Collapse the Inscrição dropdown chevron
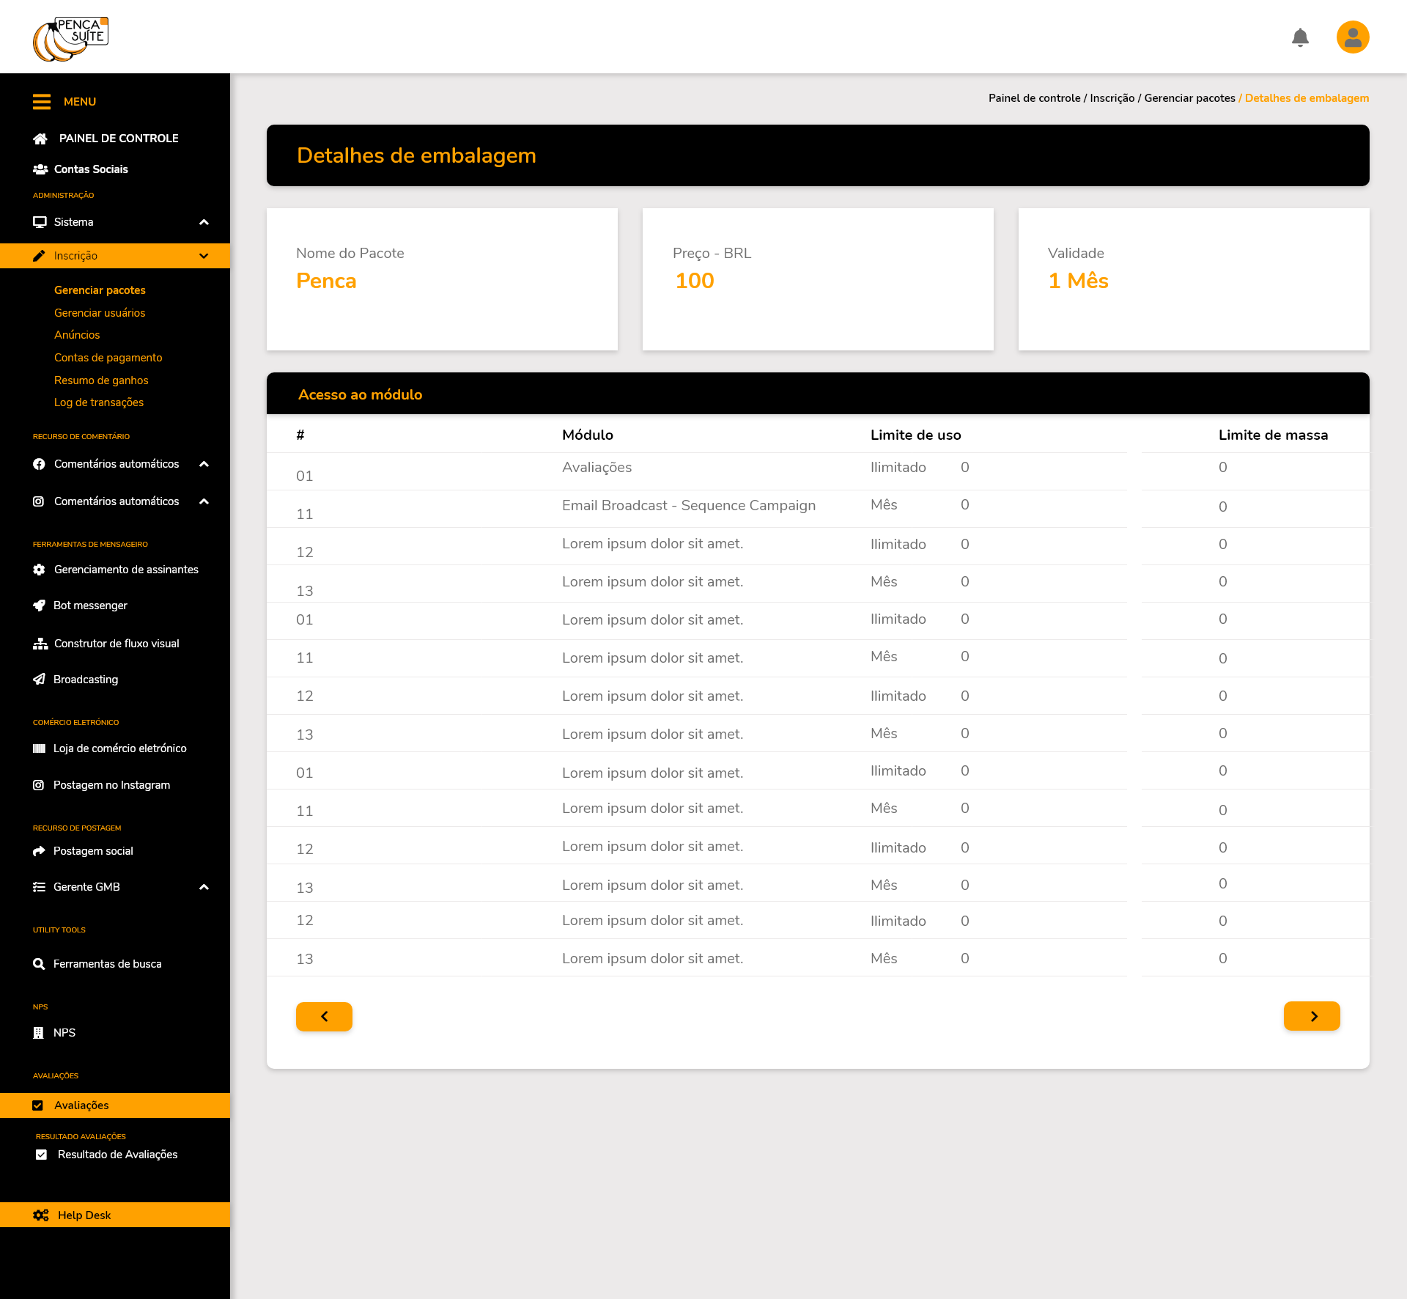The height and width of the screenshot is (1299, 1407). [204, 256]
